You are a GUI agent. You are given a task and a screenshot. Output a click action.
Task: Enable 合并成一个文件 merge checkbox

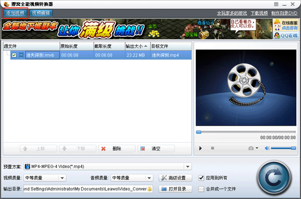(x=201, y=189)
